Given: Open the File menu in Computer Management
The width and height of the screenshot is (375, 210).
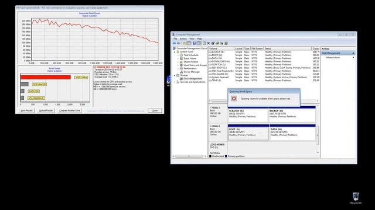Looking at the screenshot, I should 175,38.
